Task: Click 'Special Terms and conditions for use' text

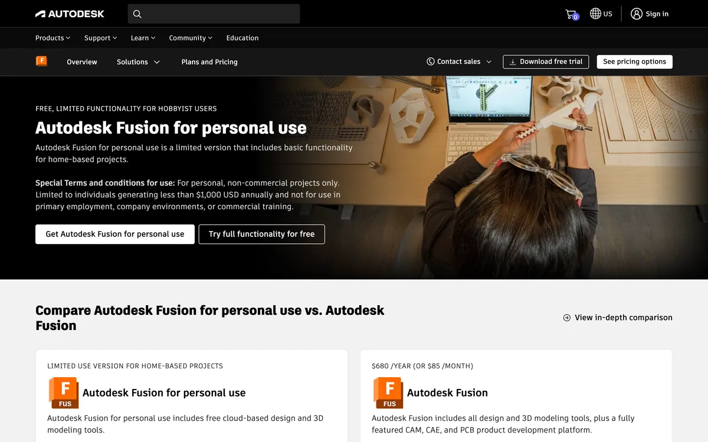Action: pos(105,183)
